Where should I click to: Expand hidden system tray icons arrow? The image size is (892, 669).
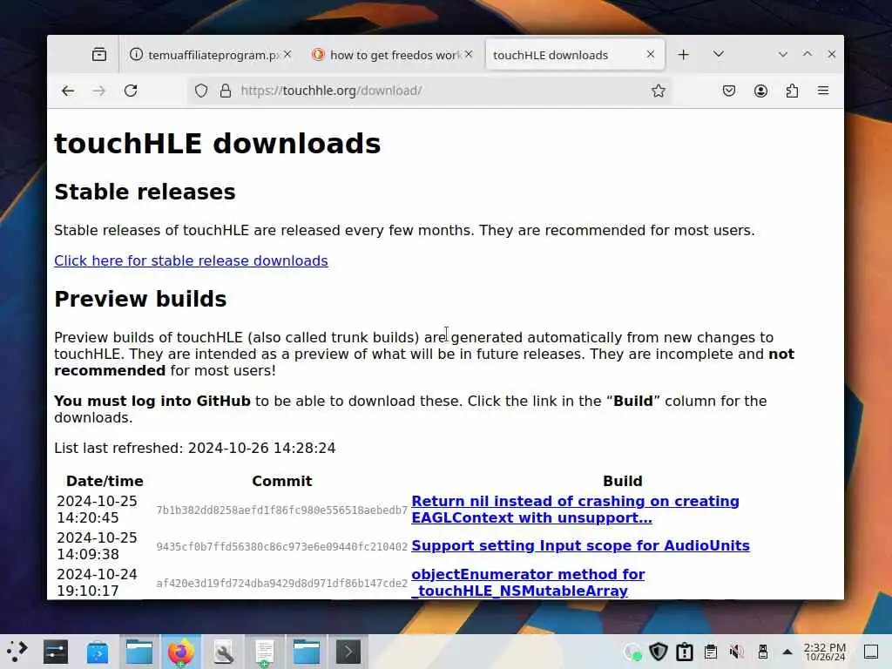[x=787, y=652]
